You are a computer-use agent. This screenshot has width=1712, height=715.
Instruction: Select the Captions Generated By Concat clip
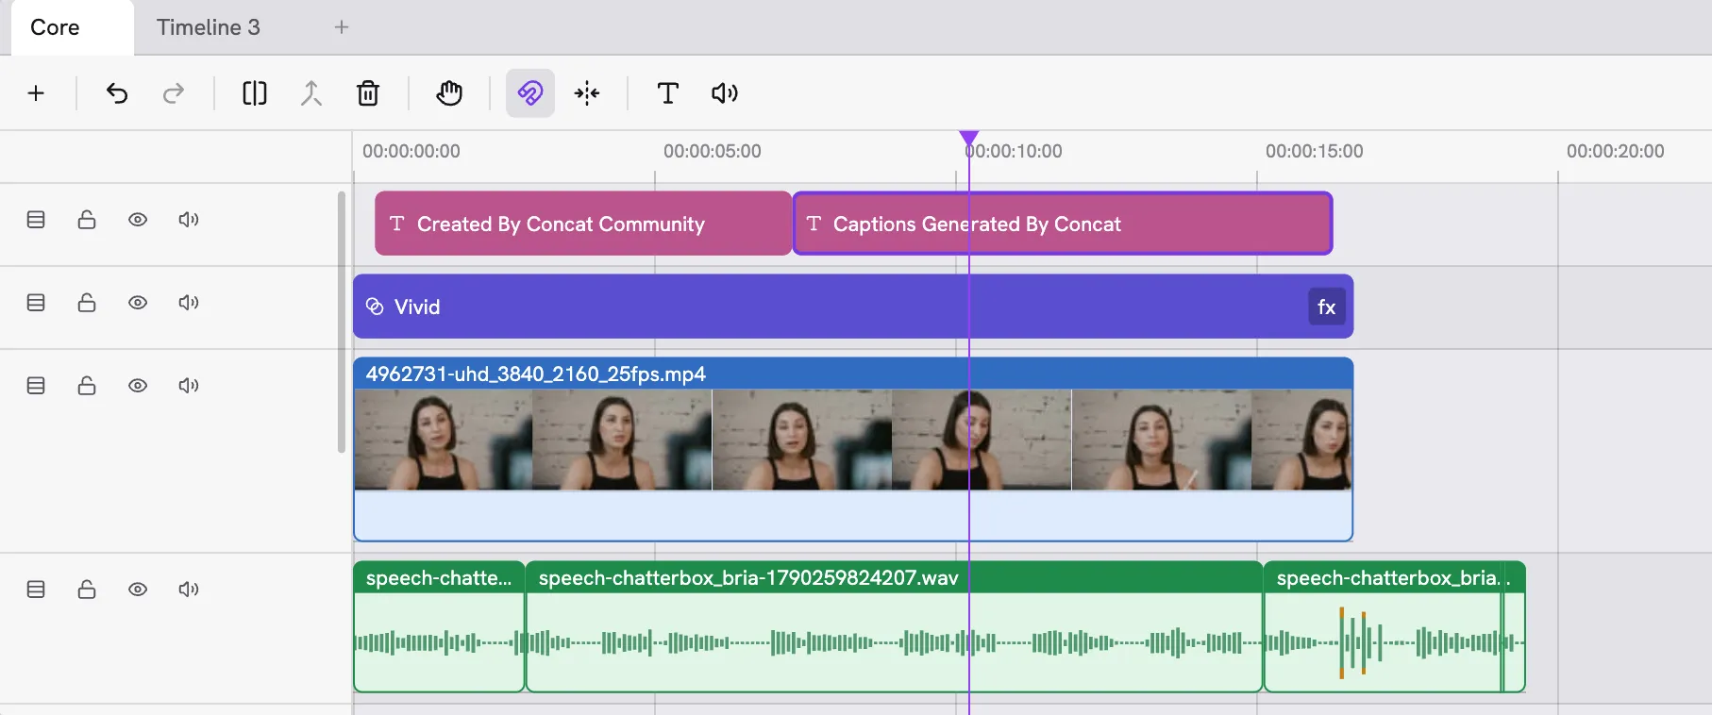click(1063, 224)
